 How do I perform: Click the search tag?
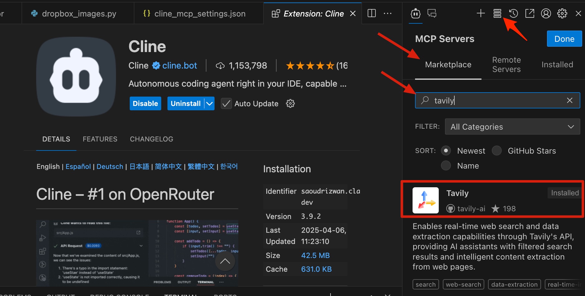point(426,284)
